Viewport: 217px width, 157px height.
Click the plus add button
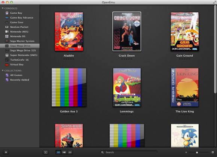(6, 152)
